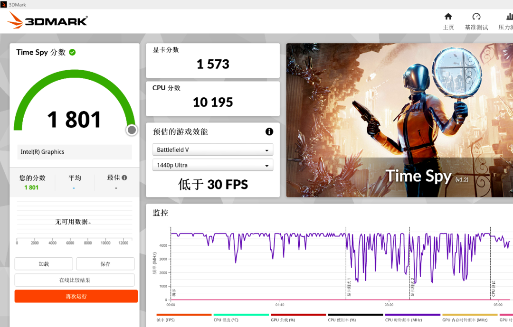513x327 pixels.
Task: Click the 保存 (Save) button
Action: [105, 264]
